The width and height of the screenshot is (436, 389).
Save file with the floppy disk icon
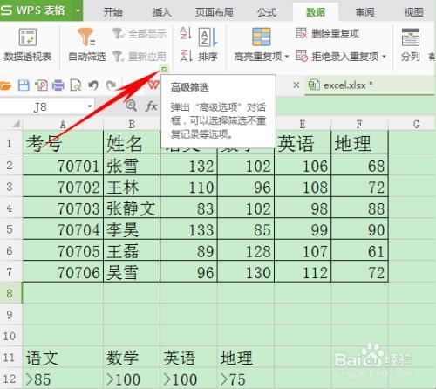point(24,85)
